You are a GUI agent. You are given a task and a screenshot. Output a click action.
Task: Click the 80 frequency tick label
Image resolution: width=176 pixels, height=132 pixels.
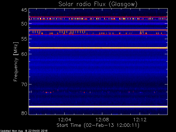pyautogui.click(x=24, y=113)
